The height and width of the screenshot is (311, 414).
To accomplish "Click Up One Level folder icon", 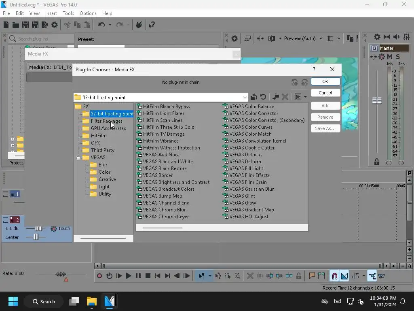I will tap(254, 97).
